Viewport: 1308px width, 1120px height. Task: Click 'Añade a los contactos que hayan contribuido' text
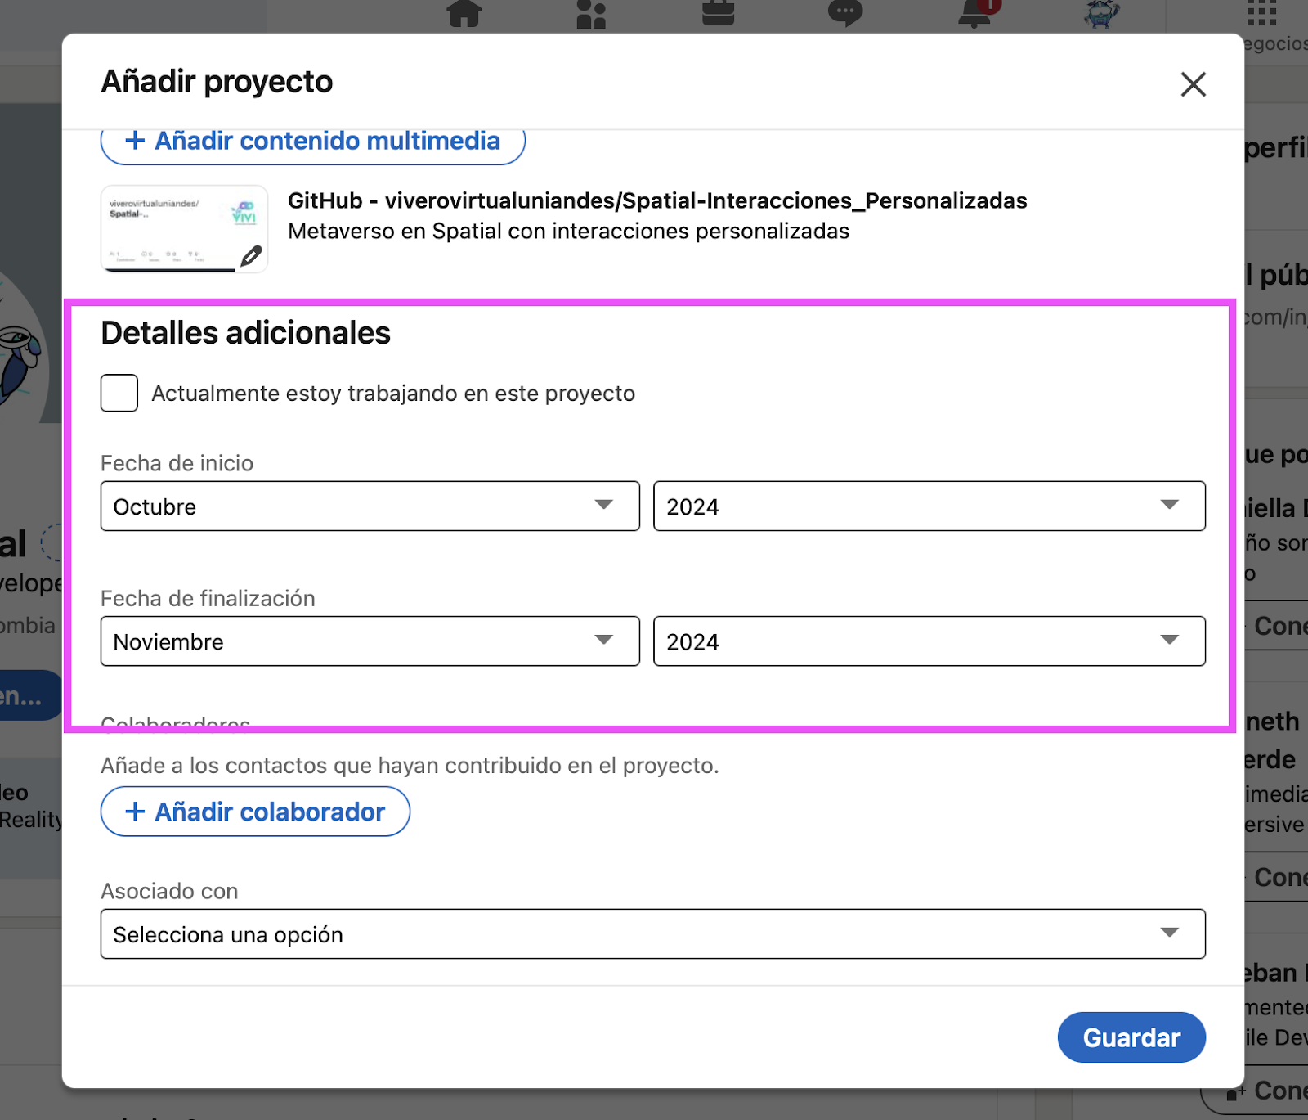(x=410, y=766)
